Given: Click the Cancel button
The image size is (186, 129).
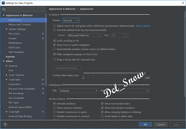Looking at the screenshot, I should click(x=161, y=124).
